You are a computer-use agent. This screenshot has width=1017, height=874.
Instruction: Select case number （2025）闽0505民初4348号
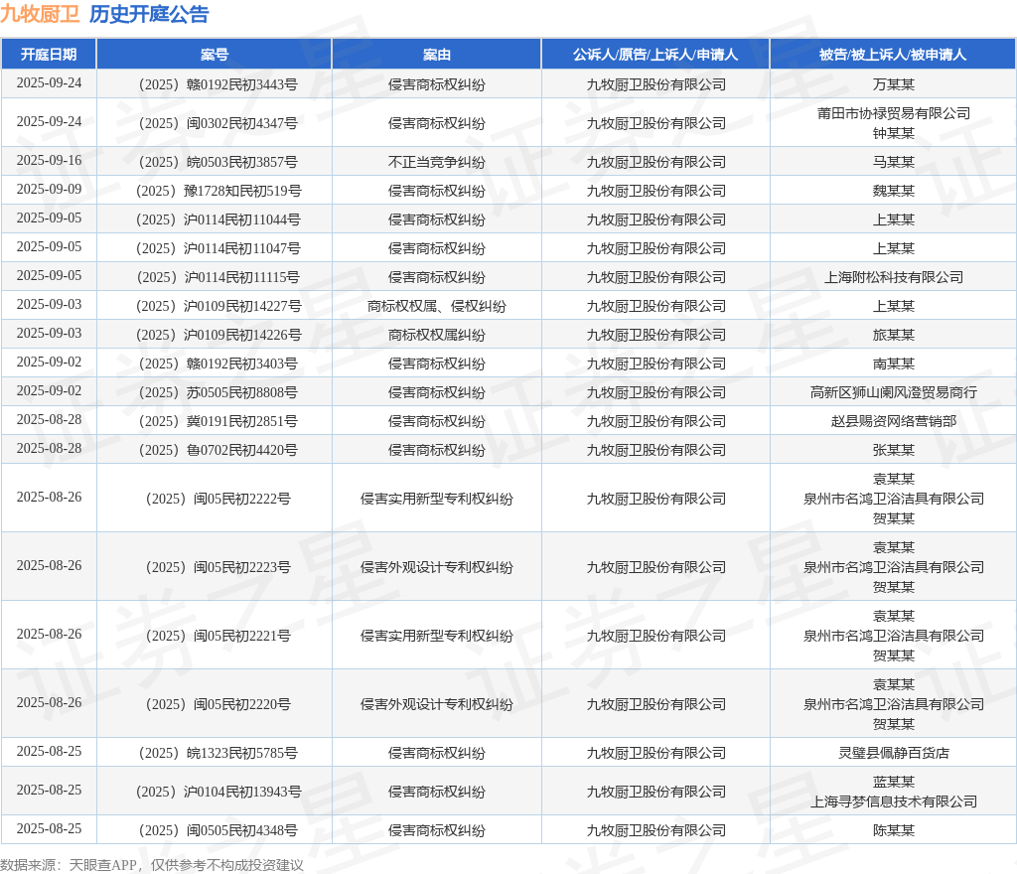215,830
